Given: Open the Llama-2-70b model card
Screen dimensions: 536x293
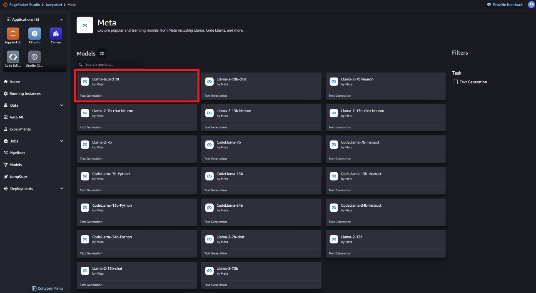Looking at the screenshot, I should (x=261, y=275).
